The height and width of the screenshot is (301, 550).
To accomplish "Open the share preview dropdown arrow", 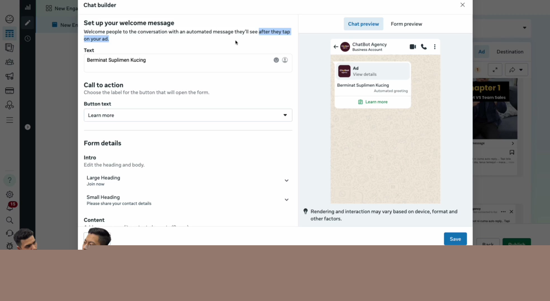I will (x=521, y=70).
